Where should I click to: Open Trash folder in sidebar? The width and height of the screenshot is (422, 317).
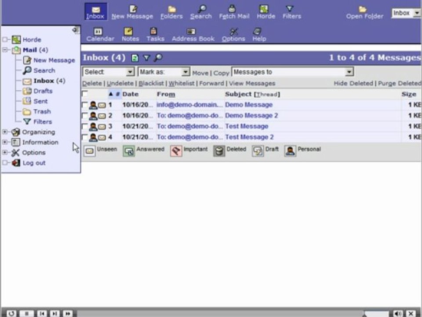pos(42,111)
